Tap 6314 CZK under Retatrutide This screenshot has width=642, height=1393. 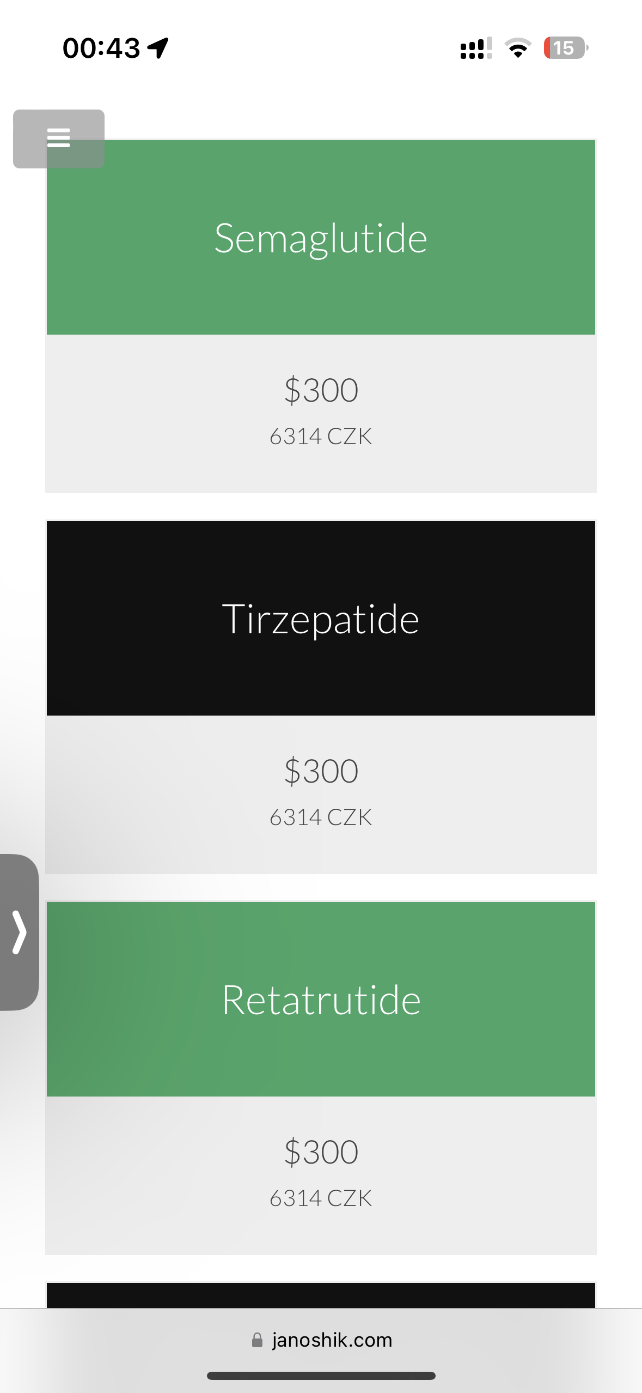click(321, 1198)
